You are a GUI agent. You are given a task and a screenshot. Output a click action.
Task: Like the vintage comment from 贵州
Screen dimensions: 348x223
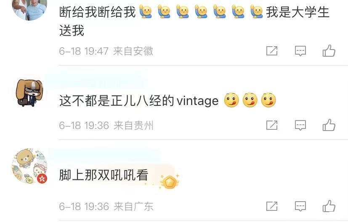[329, 125]
